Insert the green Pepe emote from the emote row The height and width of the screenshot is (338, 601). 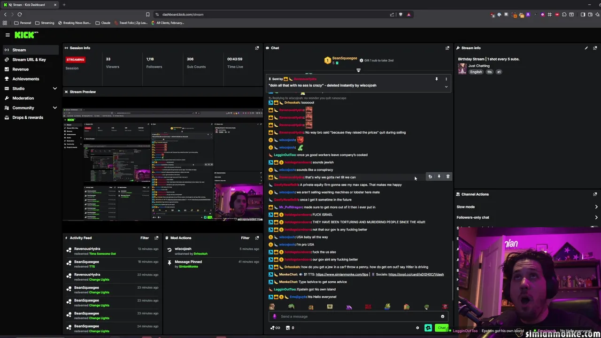(291, 307)
